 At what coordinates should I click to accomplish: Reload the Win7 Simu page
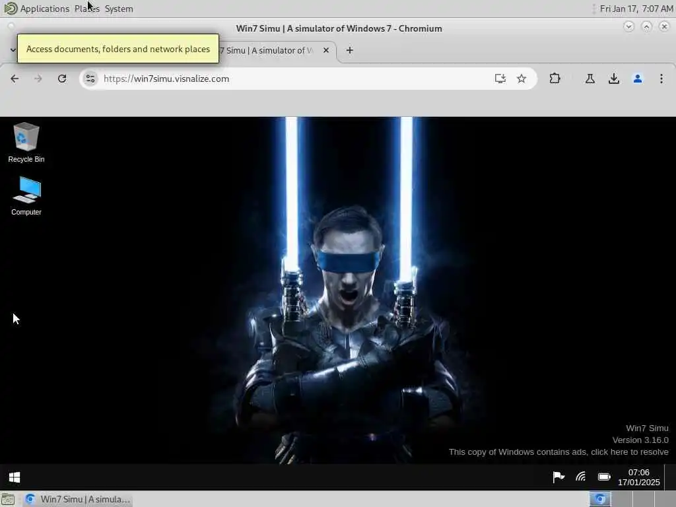(x=62, y=79)
